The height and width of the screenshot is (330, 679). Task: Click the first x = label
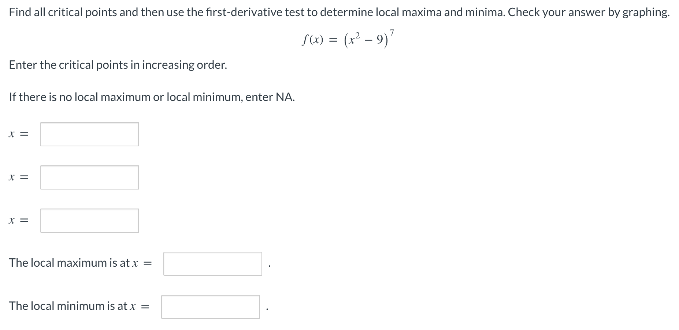click(x=18, y=134)
